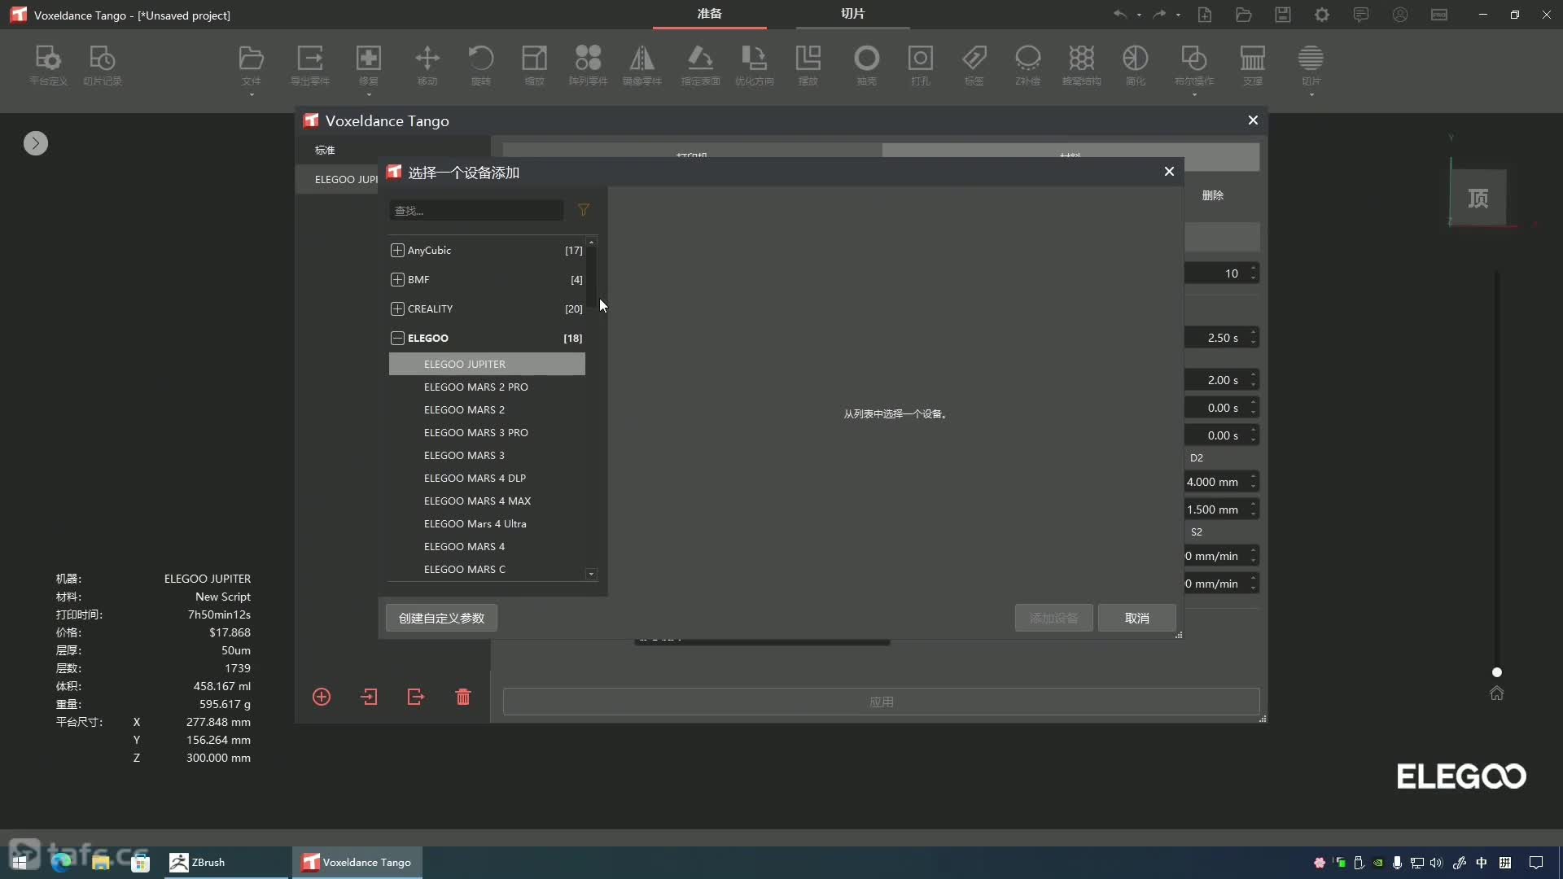
Task: Select the 支撑 support tool
Action: tap(1253, 65)
